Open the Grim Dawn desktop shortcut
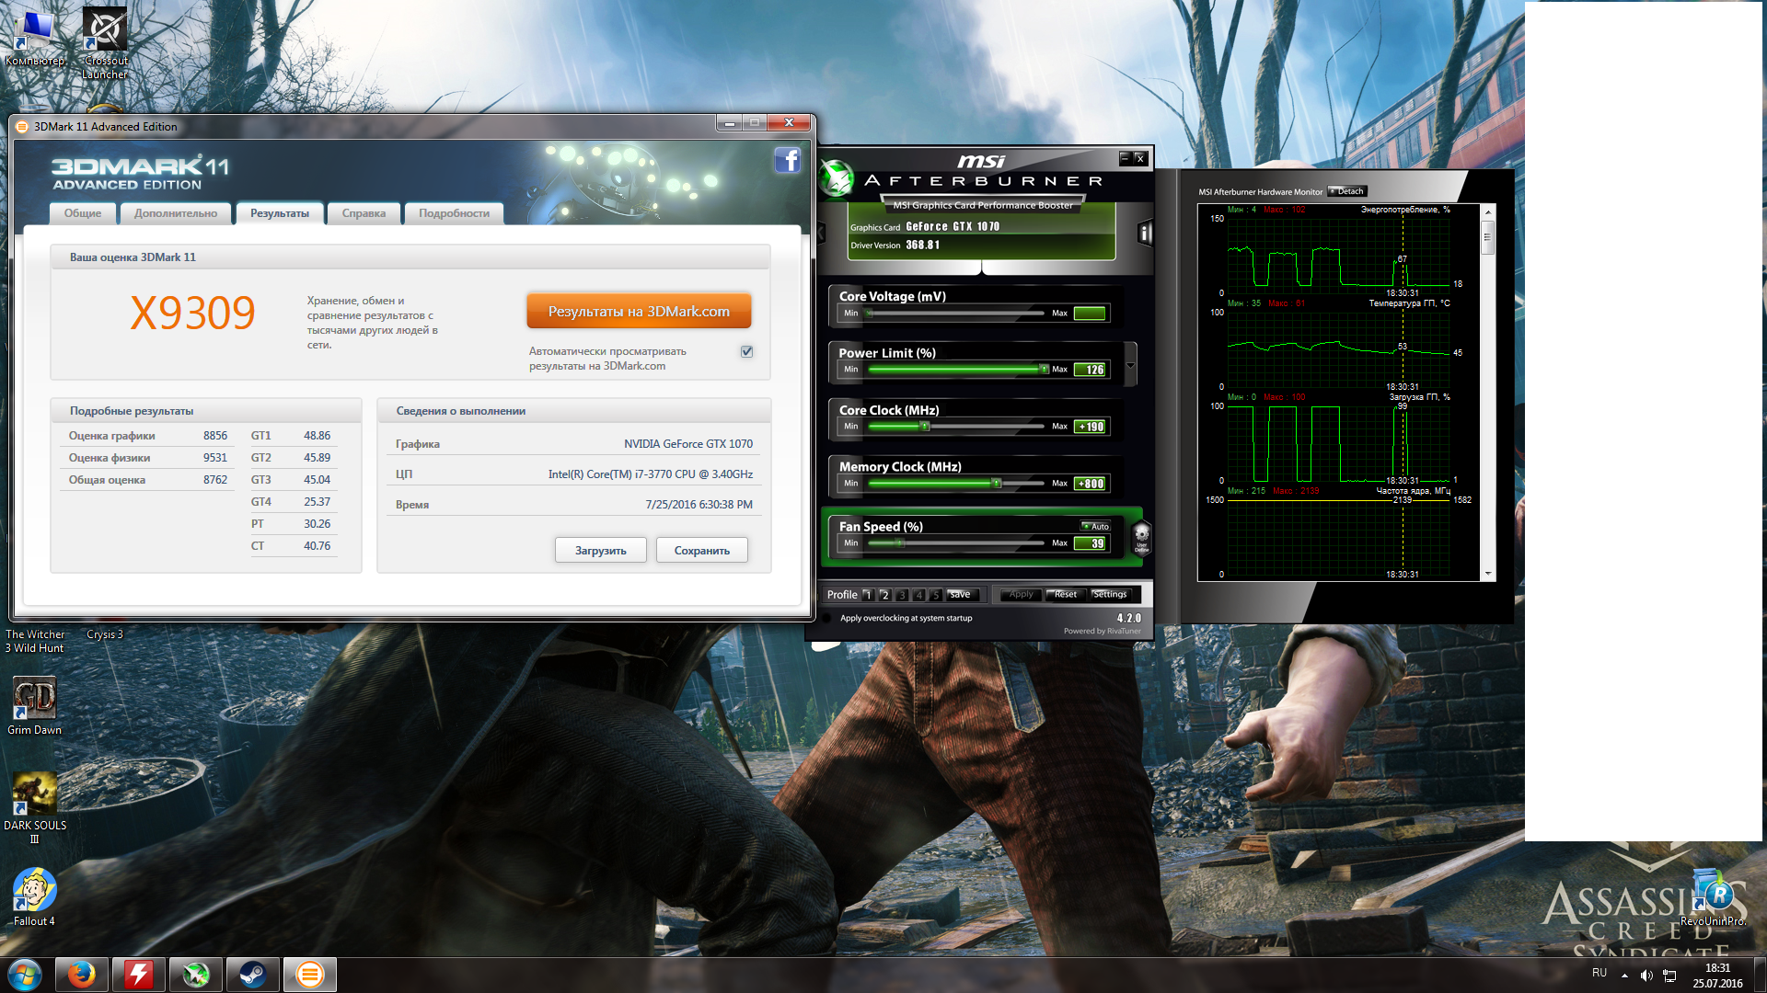The height and width of the screenshot is (993, 1767). click(x=34, y=700)
